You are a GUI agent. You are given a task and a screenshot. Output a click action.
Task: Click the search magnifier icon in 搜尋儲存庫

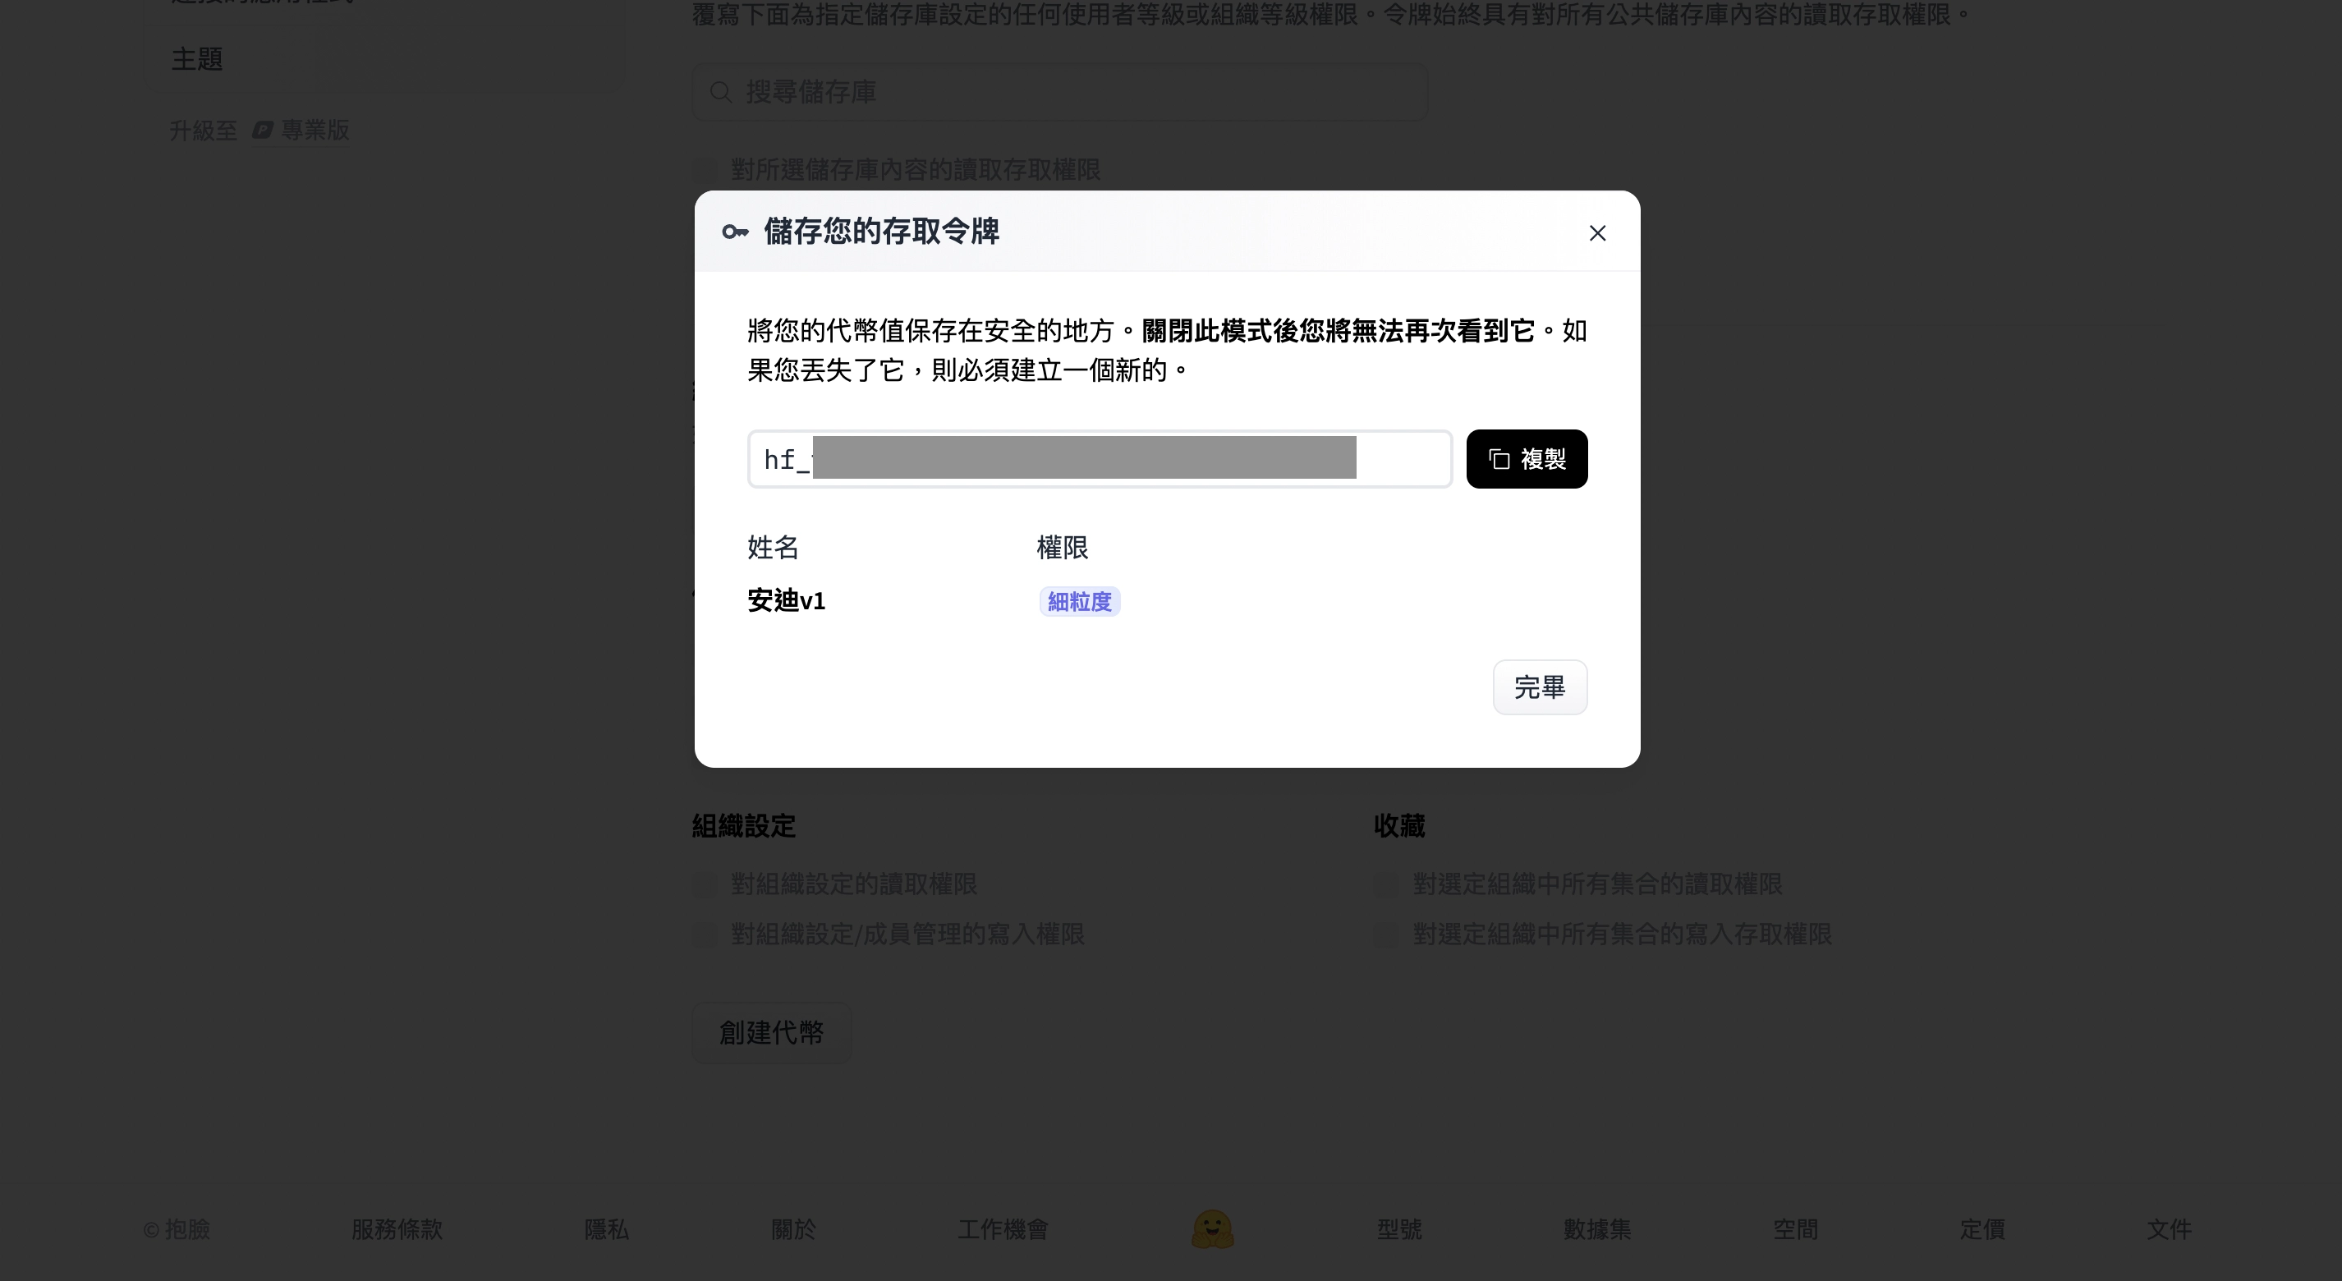pos(721,92)
